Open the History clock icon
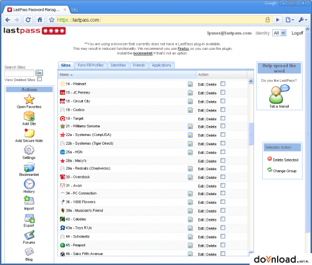 coord(29,184)
